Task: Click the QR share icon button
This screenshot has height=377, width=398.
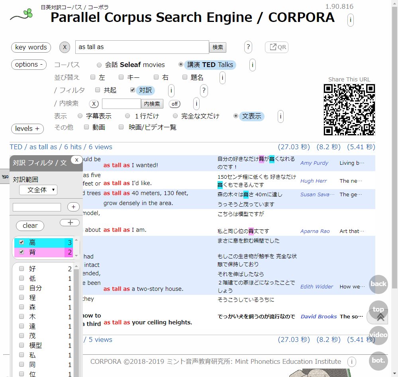Action: pyautogui.click(x=276, y=47)
